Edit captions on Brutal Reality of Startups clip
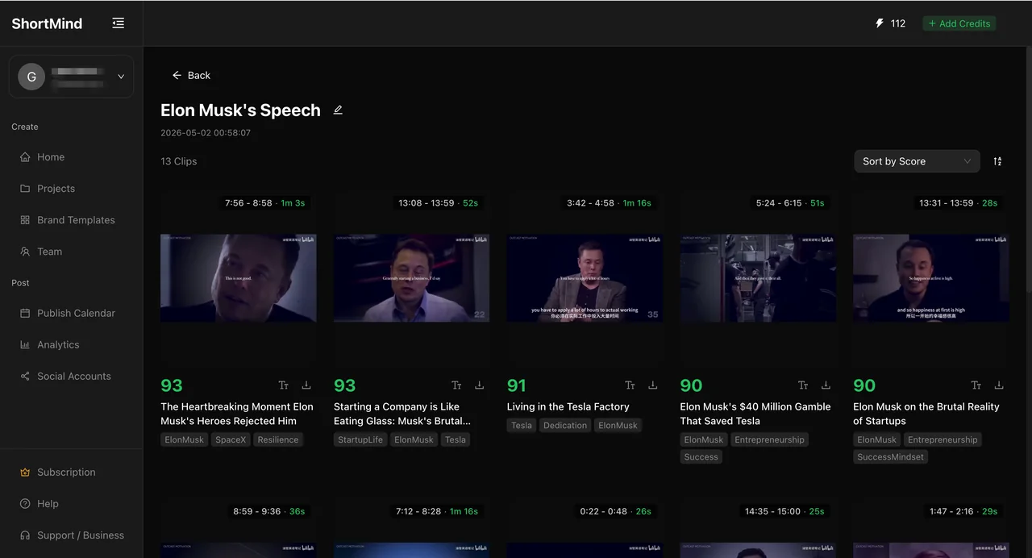 pyautogui.click(x=976, y=385)
